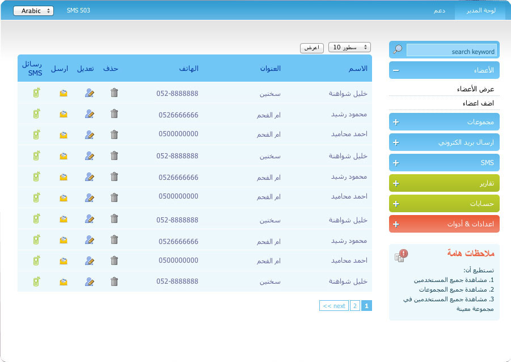511x362 pixels.
Task: Edit member in the second table row
Action: 89,113
